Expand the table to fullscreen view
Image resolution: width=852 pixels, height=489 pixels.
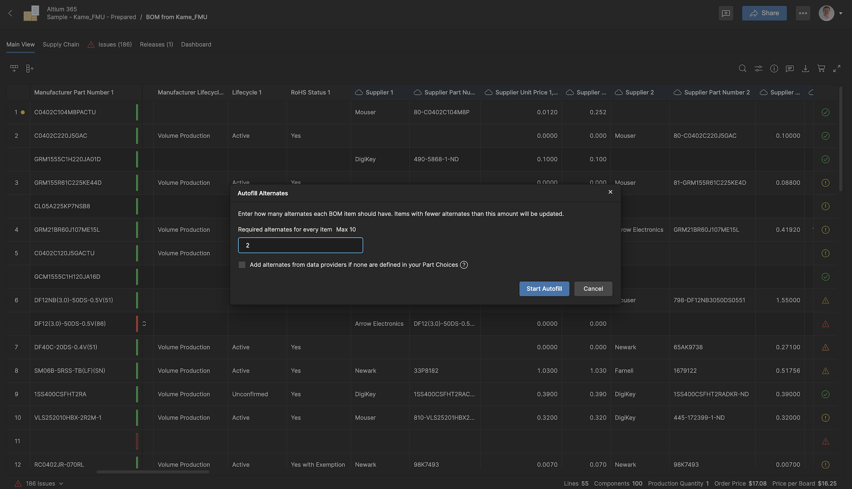point(837,68)
